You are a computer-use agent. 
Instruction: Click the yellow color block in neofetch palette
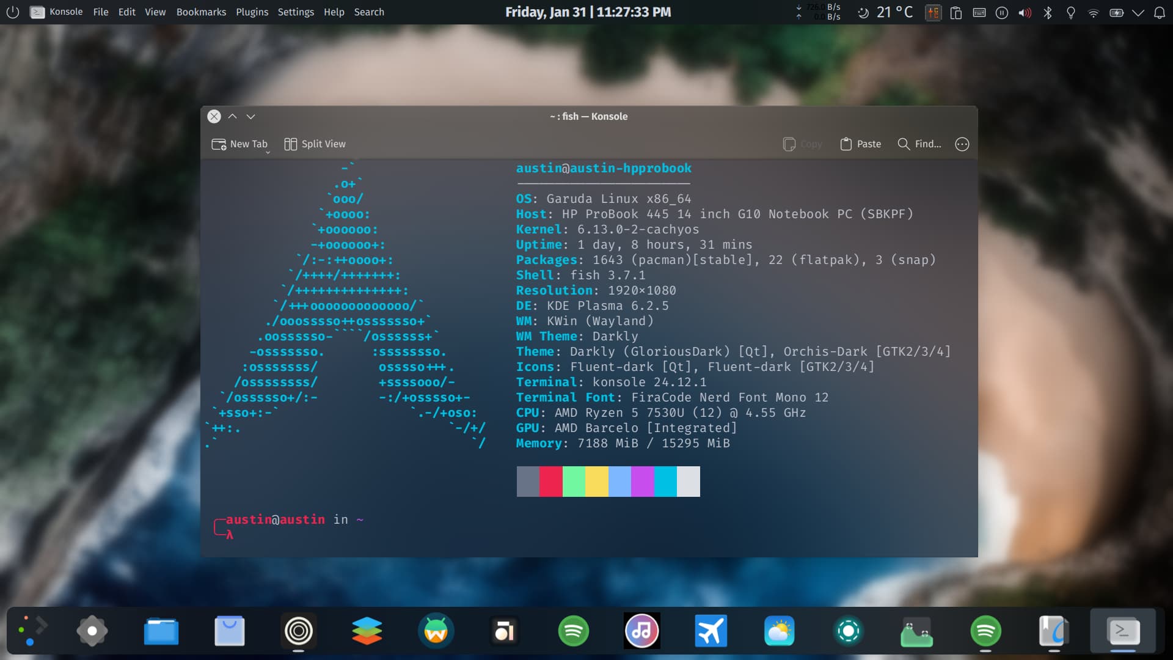[x=597, y=482]
